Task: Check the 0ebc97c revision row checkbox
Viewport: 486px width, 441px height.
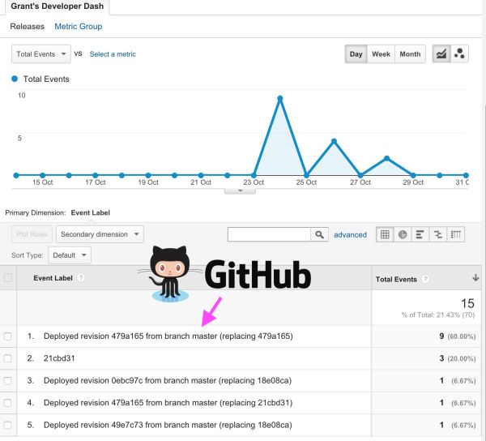Action: (x=7, y=380)
